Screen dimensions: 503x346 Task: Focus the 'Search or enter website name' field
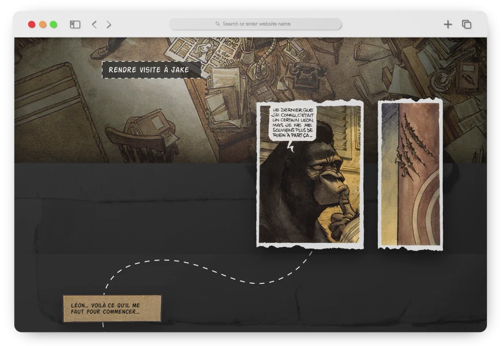(x=256, y=24)
